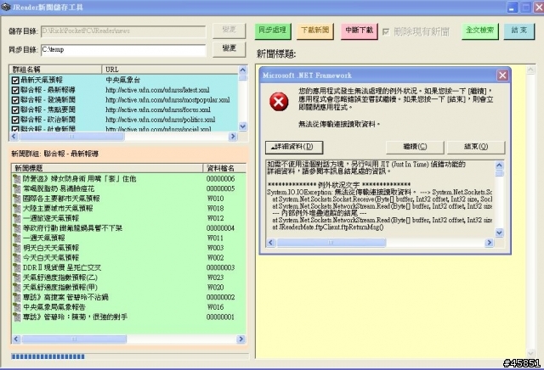
Task: Click the news icon on the row with file 00000001
Action: [x=17, y=317]
